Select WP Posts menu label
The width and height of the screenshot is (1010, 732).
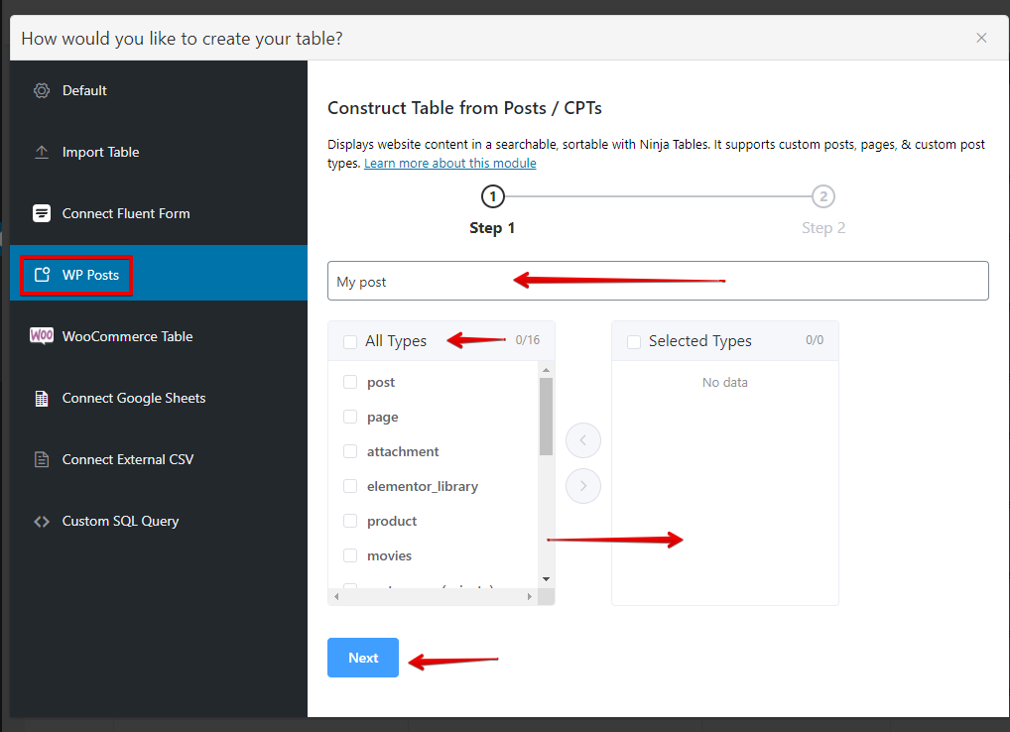click(90, 275)
